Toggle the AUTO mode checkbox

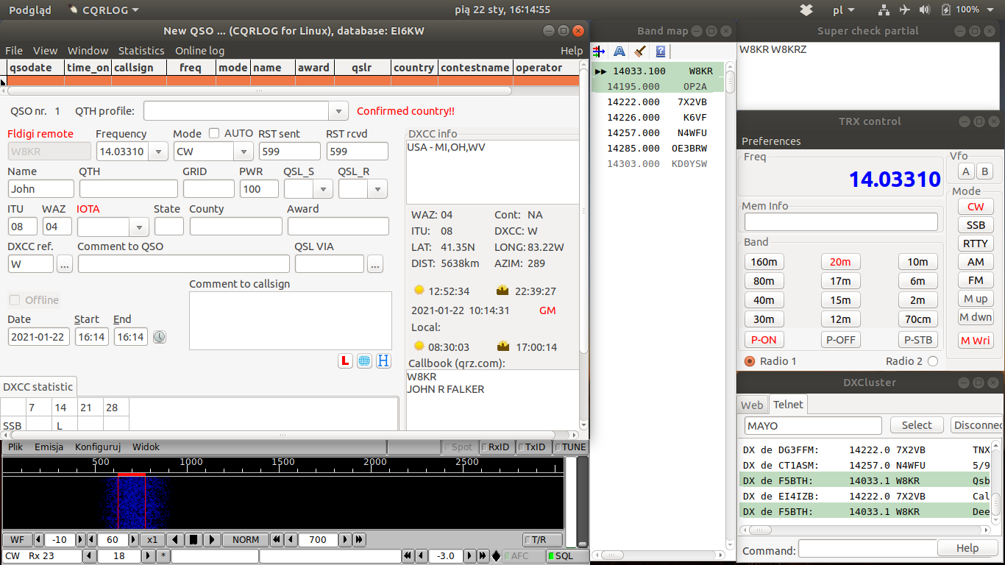214,133
